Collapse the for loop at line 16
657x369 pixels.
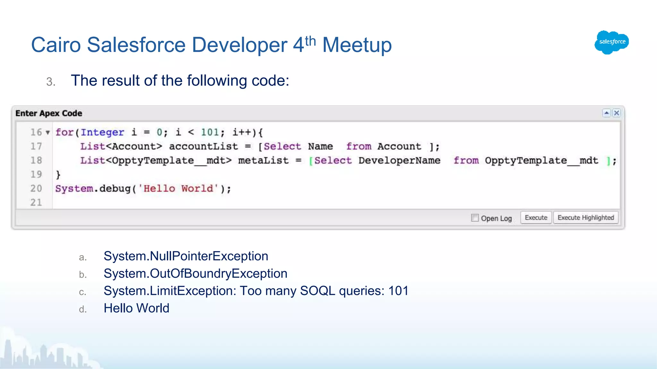tap(48, 133)
